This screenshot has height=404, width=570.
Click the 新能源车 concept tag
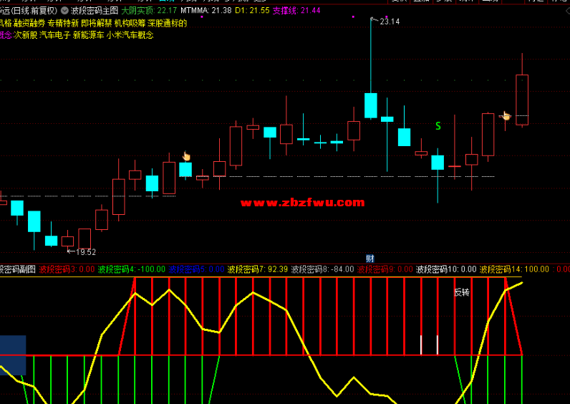click(x=89, y=35)
